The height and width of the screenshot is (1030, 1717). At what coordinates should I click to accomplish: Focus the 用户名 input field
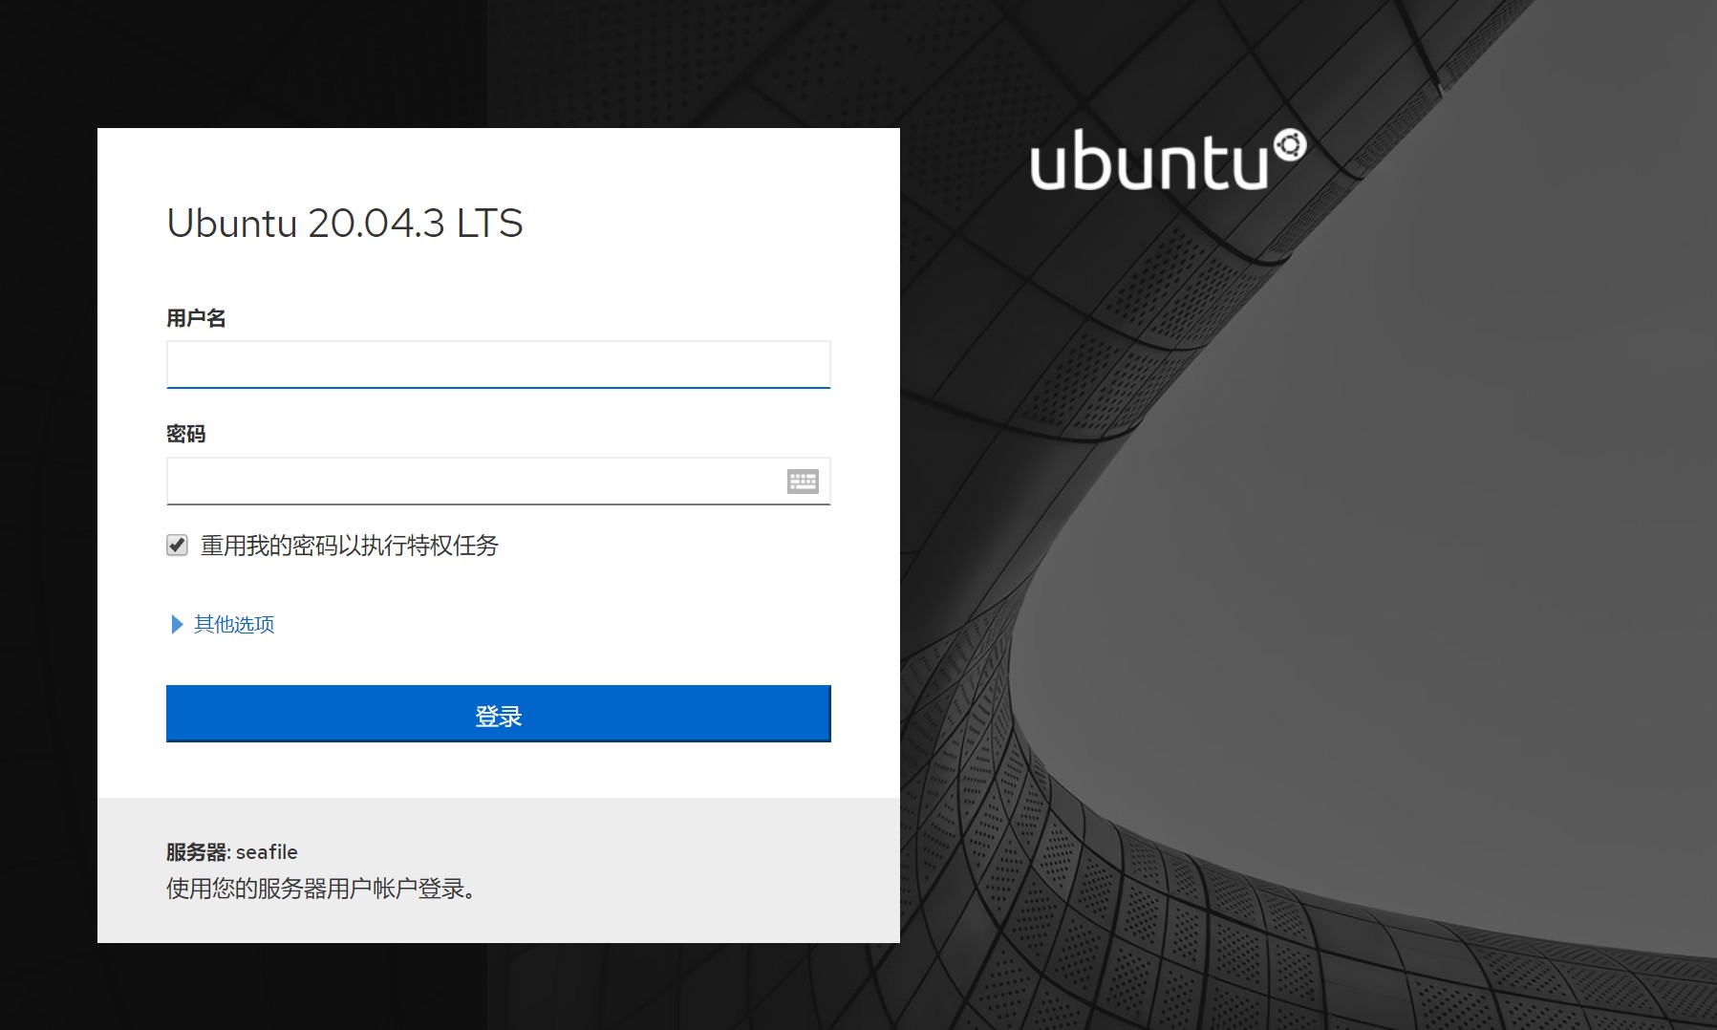click(497, 365)
